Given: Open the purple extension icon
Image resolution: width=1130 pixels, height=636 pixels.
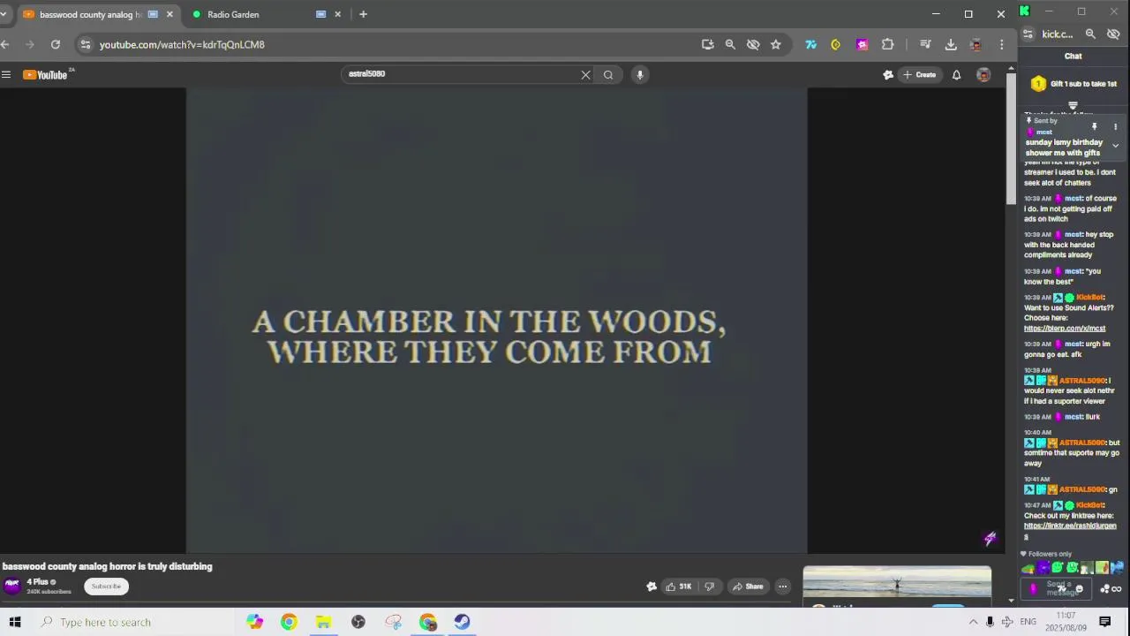Looking at the screenshot, I should click(x=863, y=44).
